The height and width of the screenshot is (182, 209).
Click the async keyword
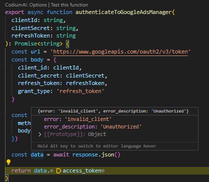pos(35,12)
